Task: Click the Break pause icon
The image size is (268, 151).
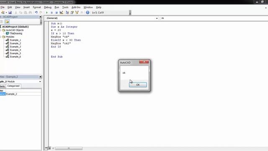Action: coord(52,13)
